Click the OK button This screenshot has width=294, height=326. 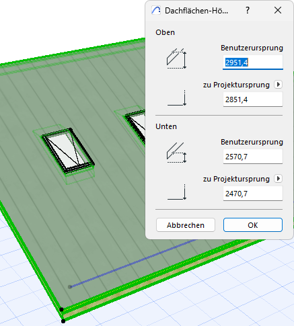tap(253, 225)
